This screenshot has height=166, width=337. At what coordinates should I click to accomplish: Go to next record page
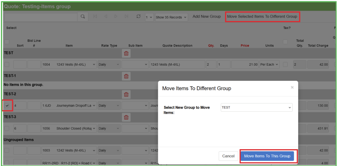coord(116,17)
